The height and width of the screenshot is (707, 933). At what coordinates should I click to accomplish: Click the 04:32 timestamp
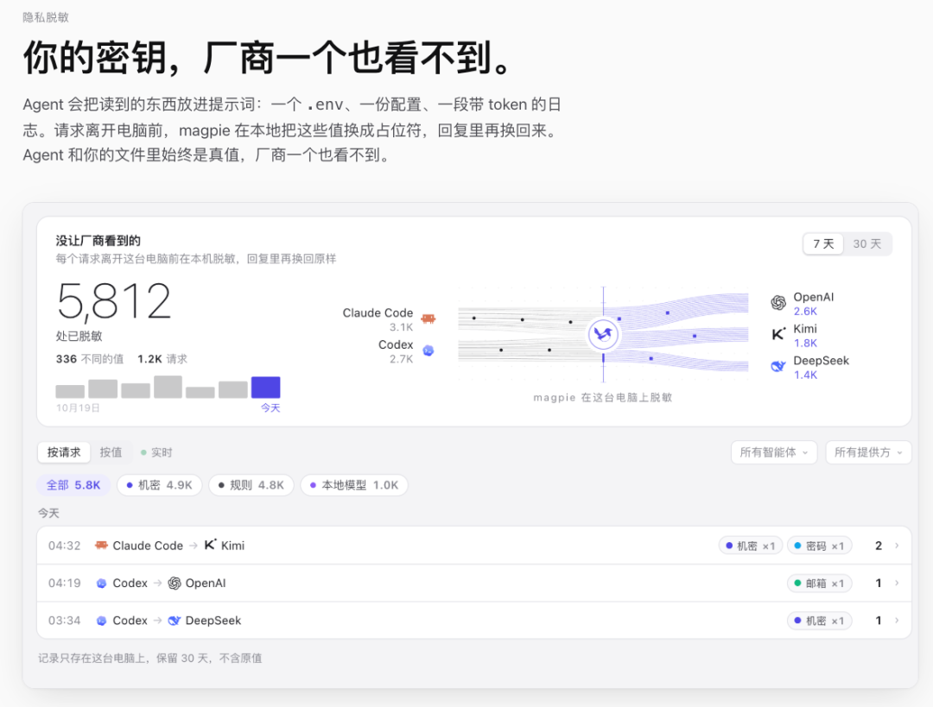[x=64, y=546]
